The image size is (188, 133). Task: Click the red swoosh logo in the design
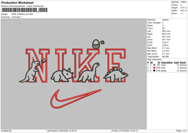coord(76,99)
